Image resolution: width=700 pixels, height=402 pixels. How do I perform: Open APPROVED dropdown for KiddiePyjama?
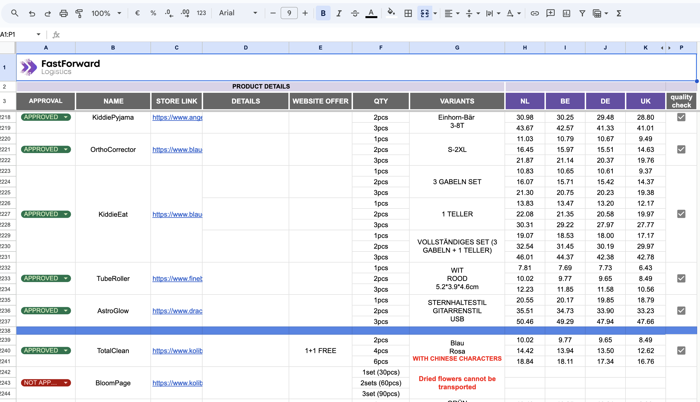66,117
